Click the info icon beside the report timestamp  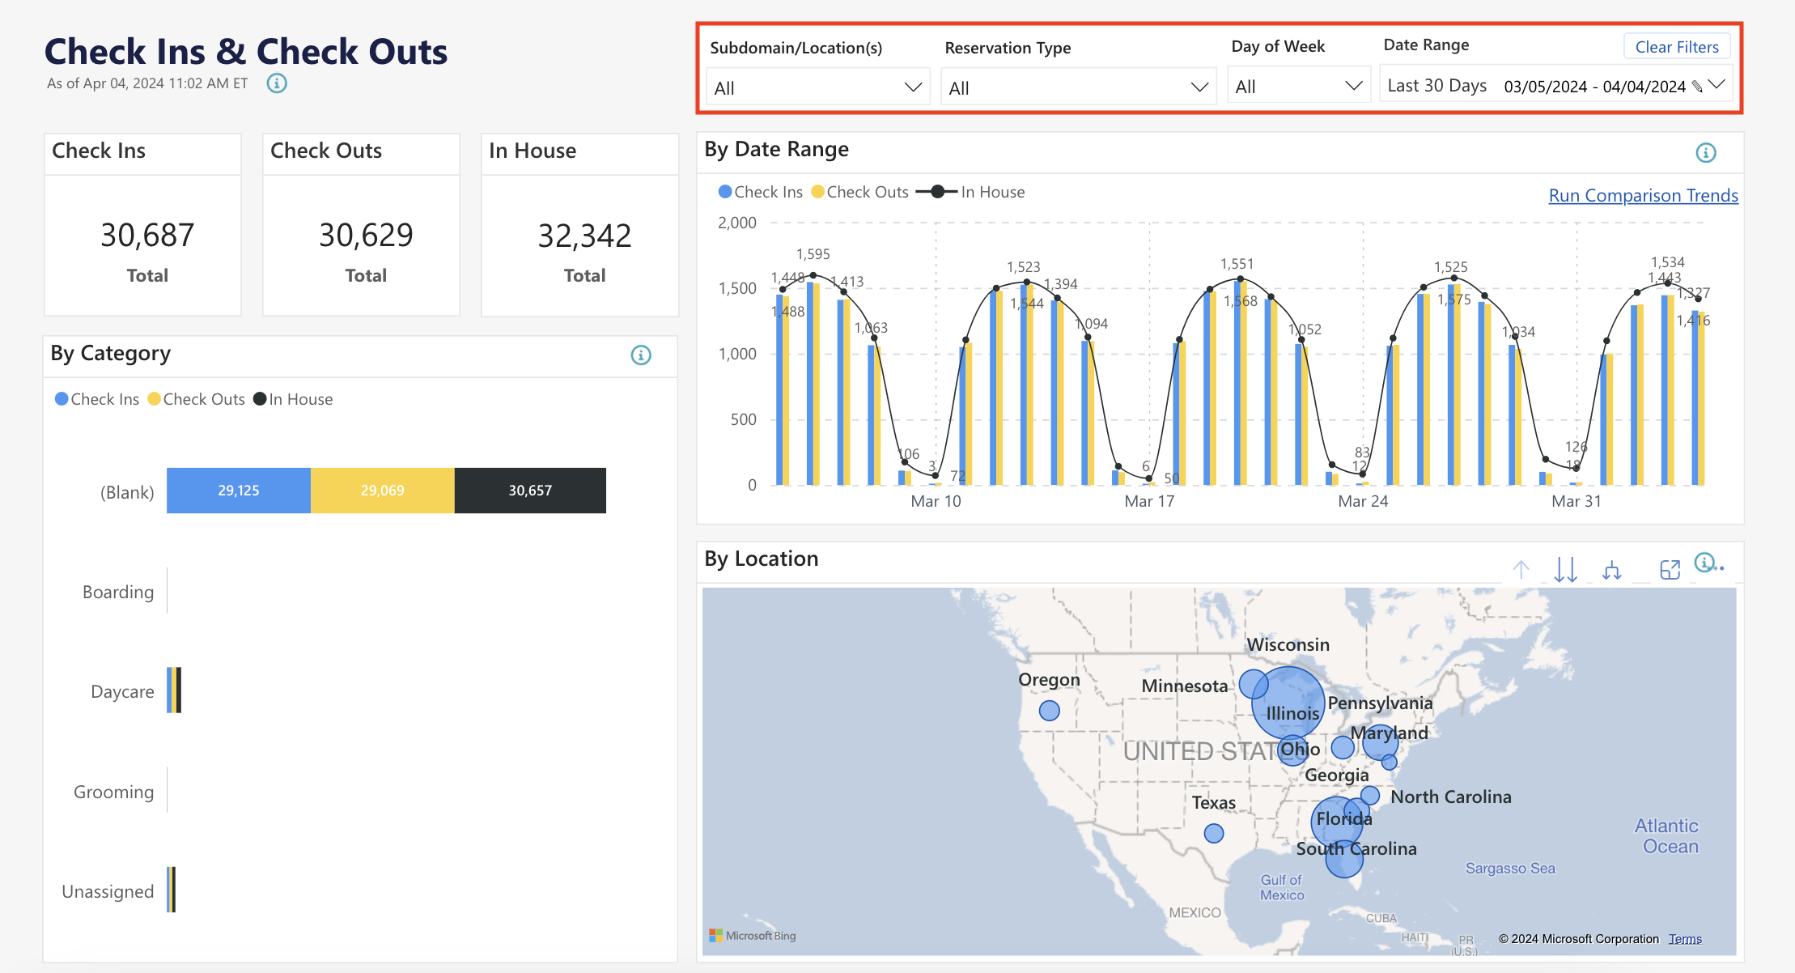coord(276,83)
